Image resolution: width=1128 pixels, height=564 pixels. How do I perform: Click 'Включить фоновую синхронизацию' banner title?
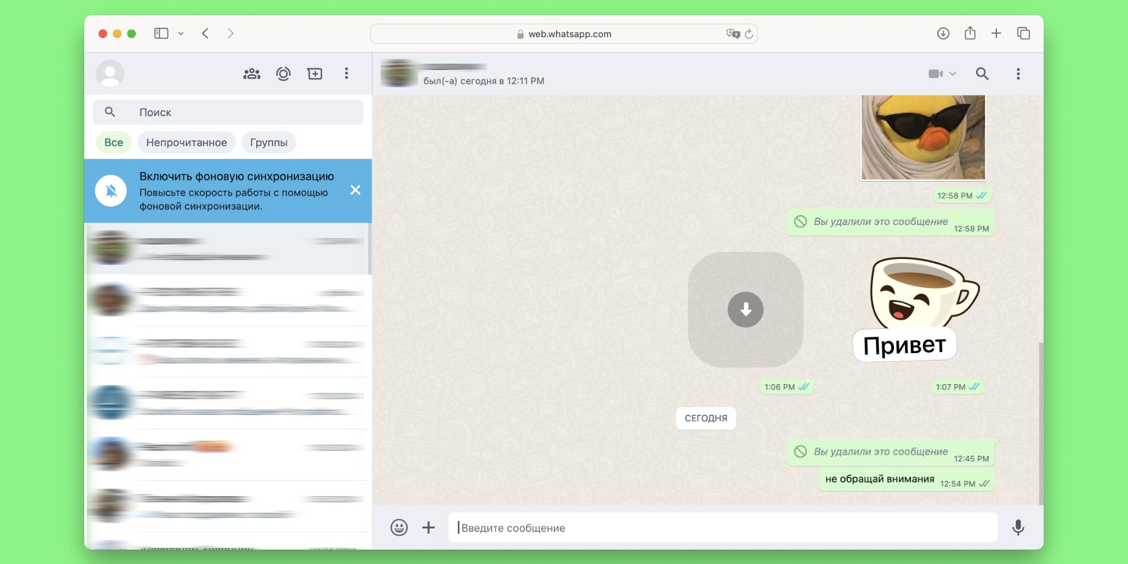tap(237, 177)
